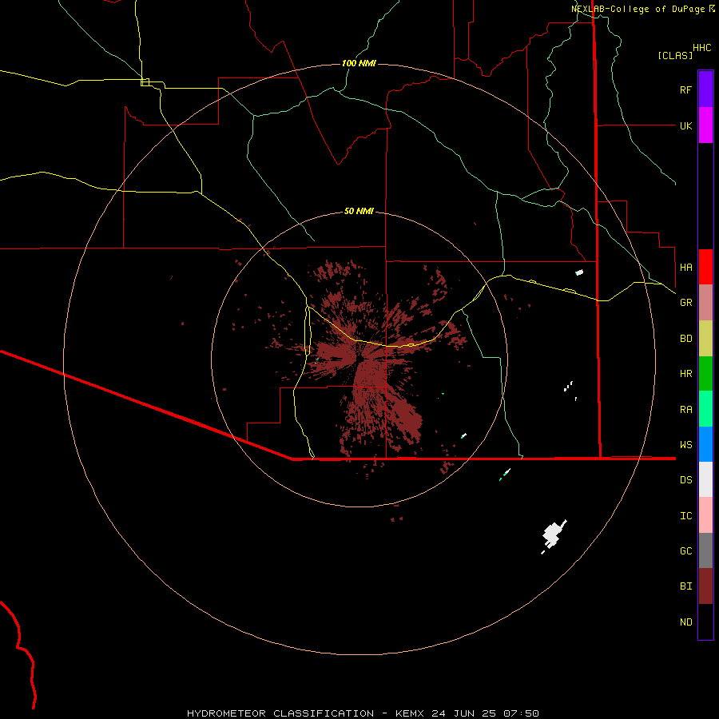719x719 pixels.
Task: Click the RF legend label
Action: click(x=685, y=89)
